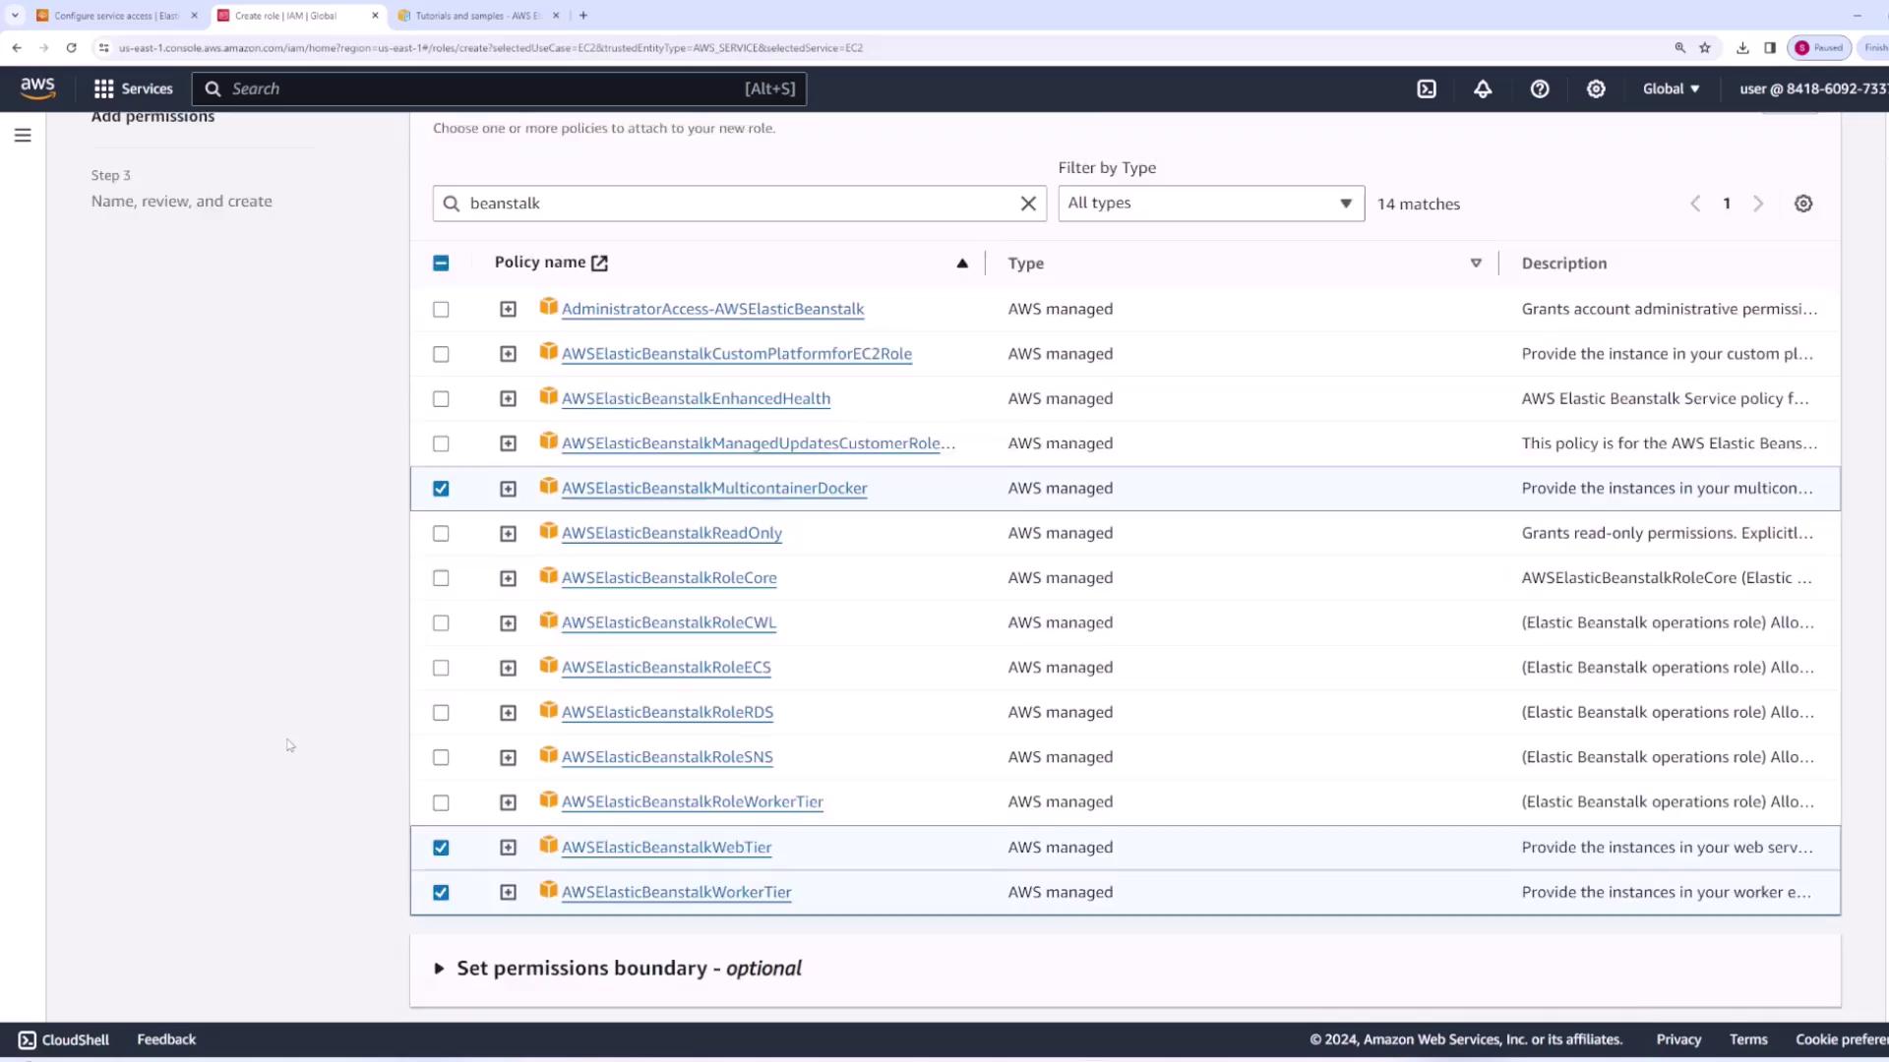Open the hamburger side navigation menu
Screen dimensions: 1889x1062
(x=23, y=136)
